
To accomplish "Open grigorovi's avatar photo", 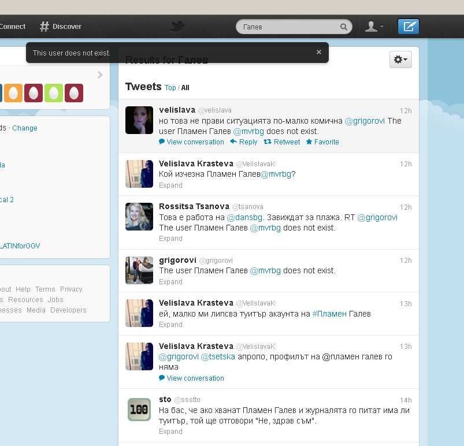I will (x=139, y=270).
